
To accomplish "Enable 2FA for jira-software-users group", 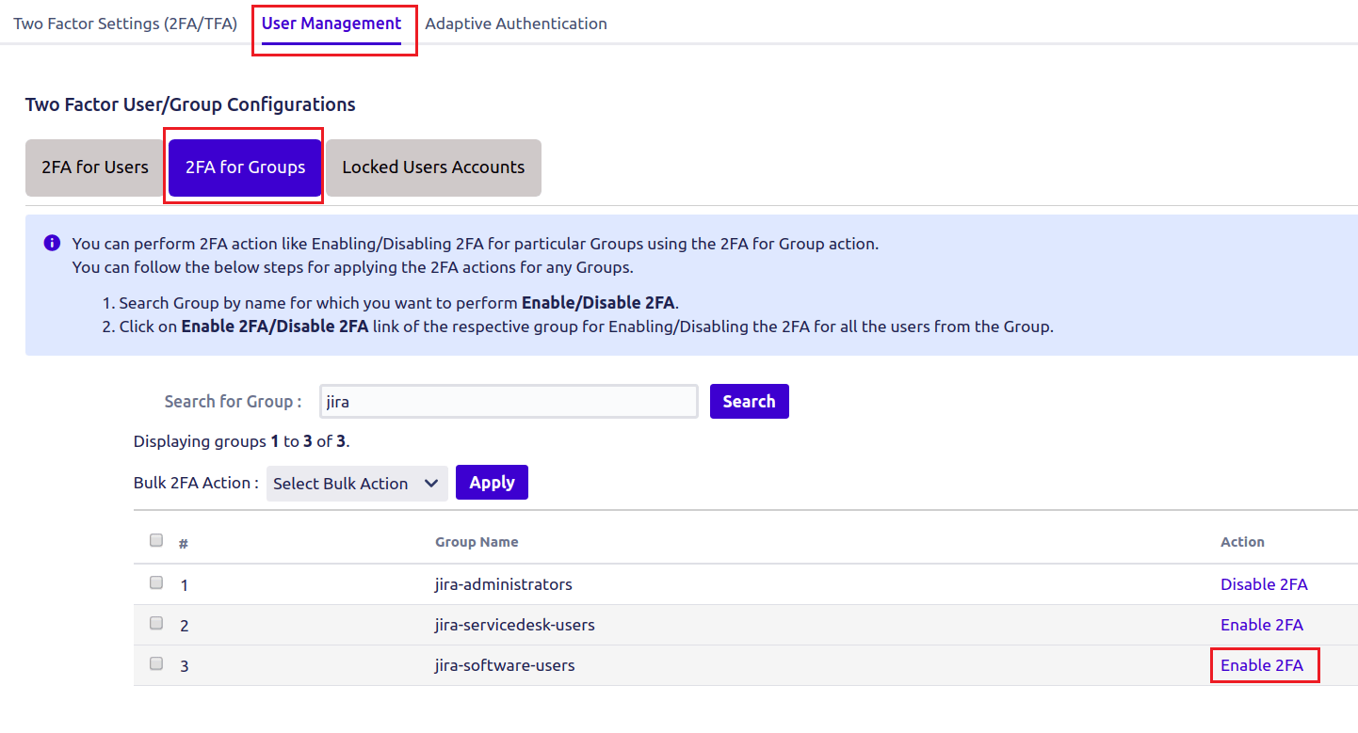I will point(1262,665).
